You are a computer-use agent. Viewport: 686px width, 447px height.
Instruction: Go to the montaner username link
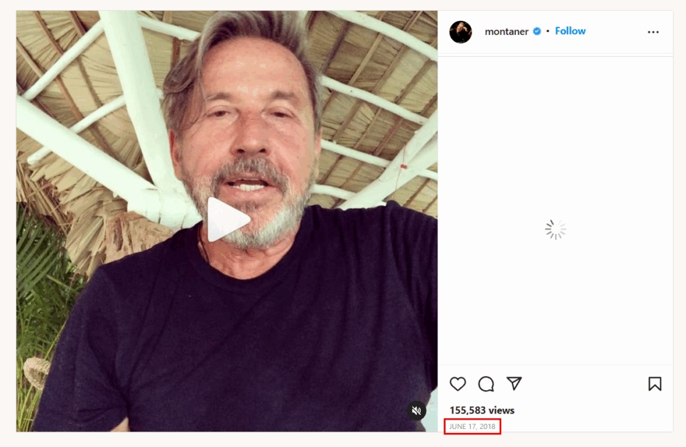click(506, 31)
